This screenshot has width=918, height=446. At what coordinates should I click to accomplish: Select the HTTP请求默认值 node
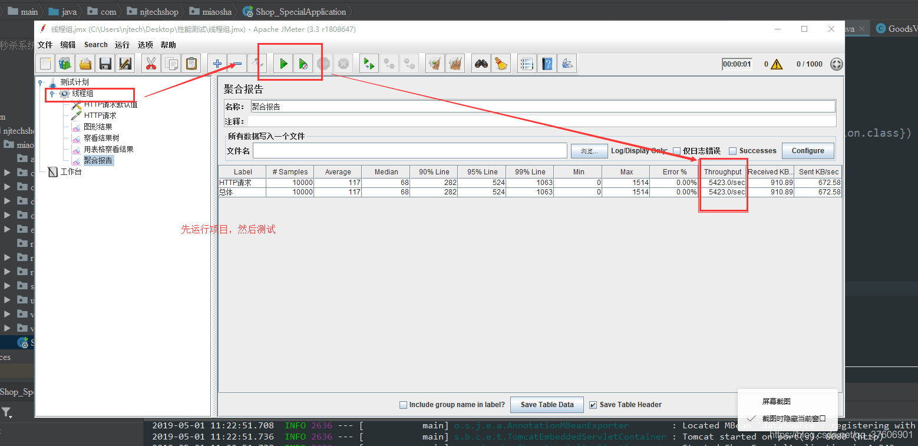tap(111, 104)
